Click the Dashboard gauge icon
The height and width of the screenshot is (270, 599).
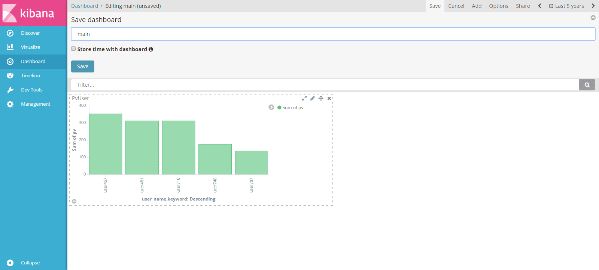click(10, 62)
